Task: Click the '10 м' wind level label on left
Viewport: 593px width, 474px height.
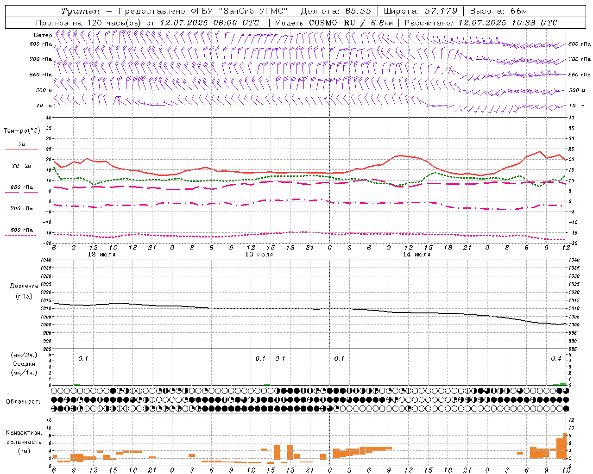Action: click(x=44, y=106)
